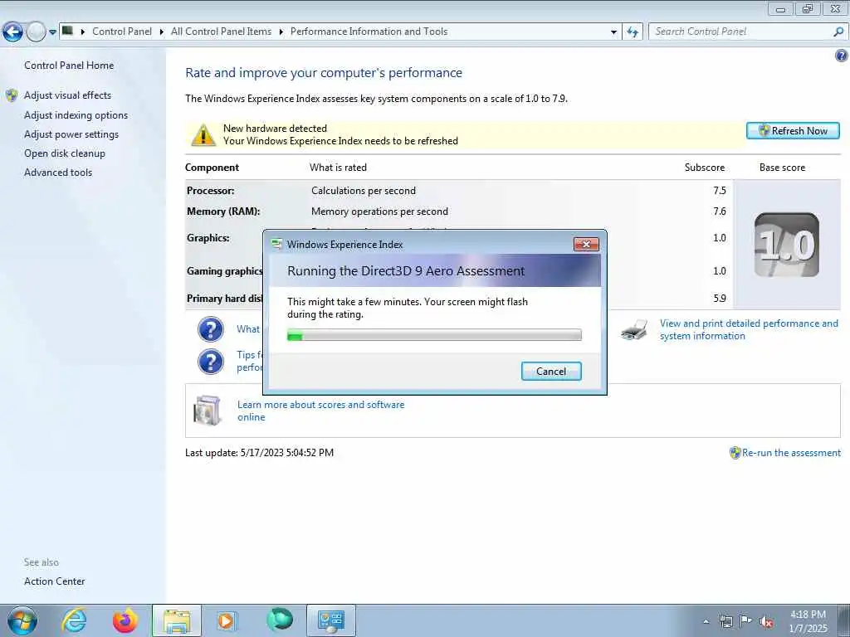This screenshot has height=637, width=850.
Task: Click the software box icon
Action: pos(208,411)
